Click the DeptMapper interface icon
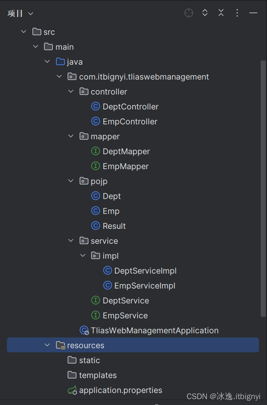The image size is (267, 405). click(x=96, y=151)
